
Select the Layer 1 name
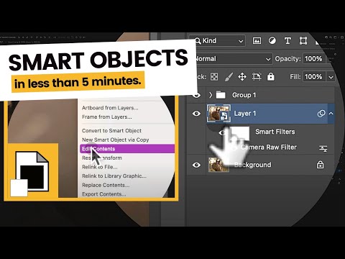point(245,114)
